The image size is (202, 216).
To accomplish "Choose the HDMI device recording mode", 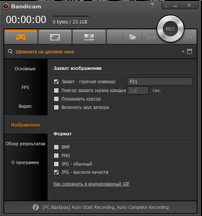I will point(89,37).
